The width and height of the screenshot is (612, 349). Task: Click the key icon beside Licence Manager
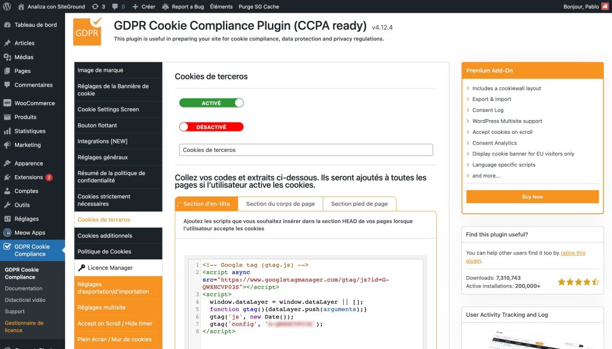point(81,268)
